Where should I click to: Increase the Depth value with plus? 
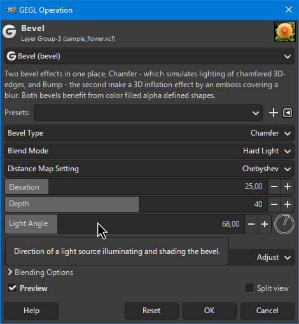[x=288, y=204]
